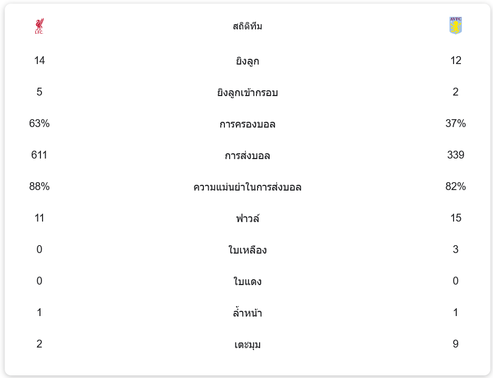Click Liverpool's 63% possession value
This screenshot has height=378, width=493.
click(x=39, y=124)
